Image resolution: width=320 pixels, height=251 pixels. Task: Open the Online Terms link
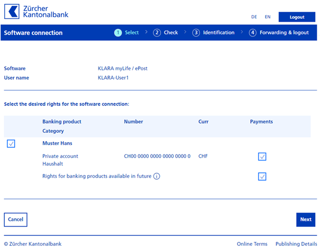(x=252, y=244)
